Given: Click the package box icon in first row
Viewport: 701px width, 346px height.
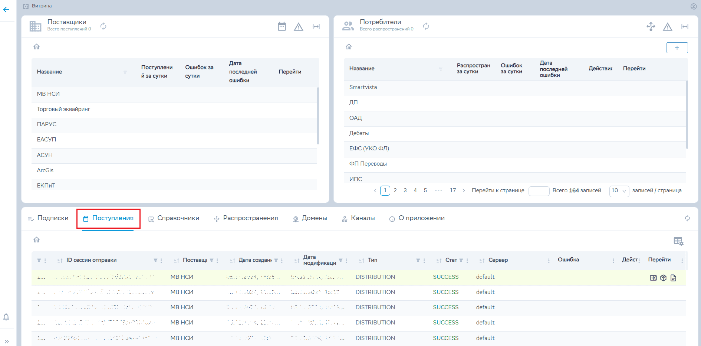Looking at the screenshot, I should coord(664,278).
